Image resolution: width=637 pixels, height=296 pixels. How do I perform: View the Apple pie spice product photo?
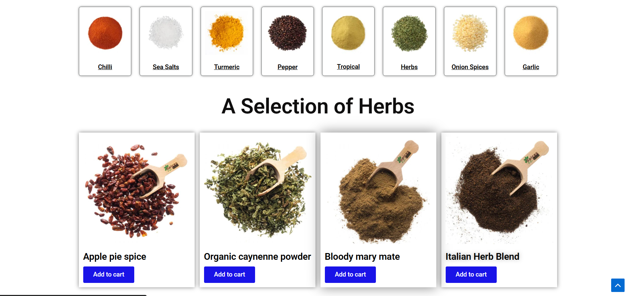tap(137, 190)
